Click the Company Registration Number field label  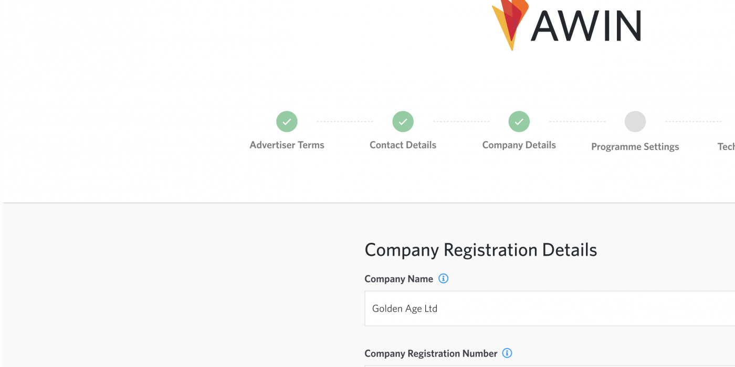coord(430,353)
